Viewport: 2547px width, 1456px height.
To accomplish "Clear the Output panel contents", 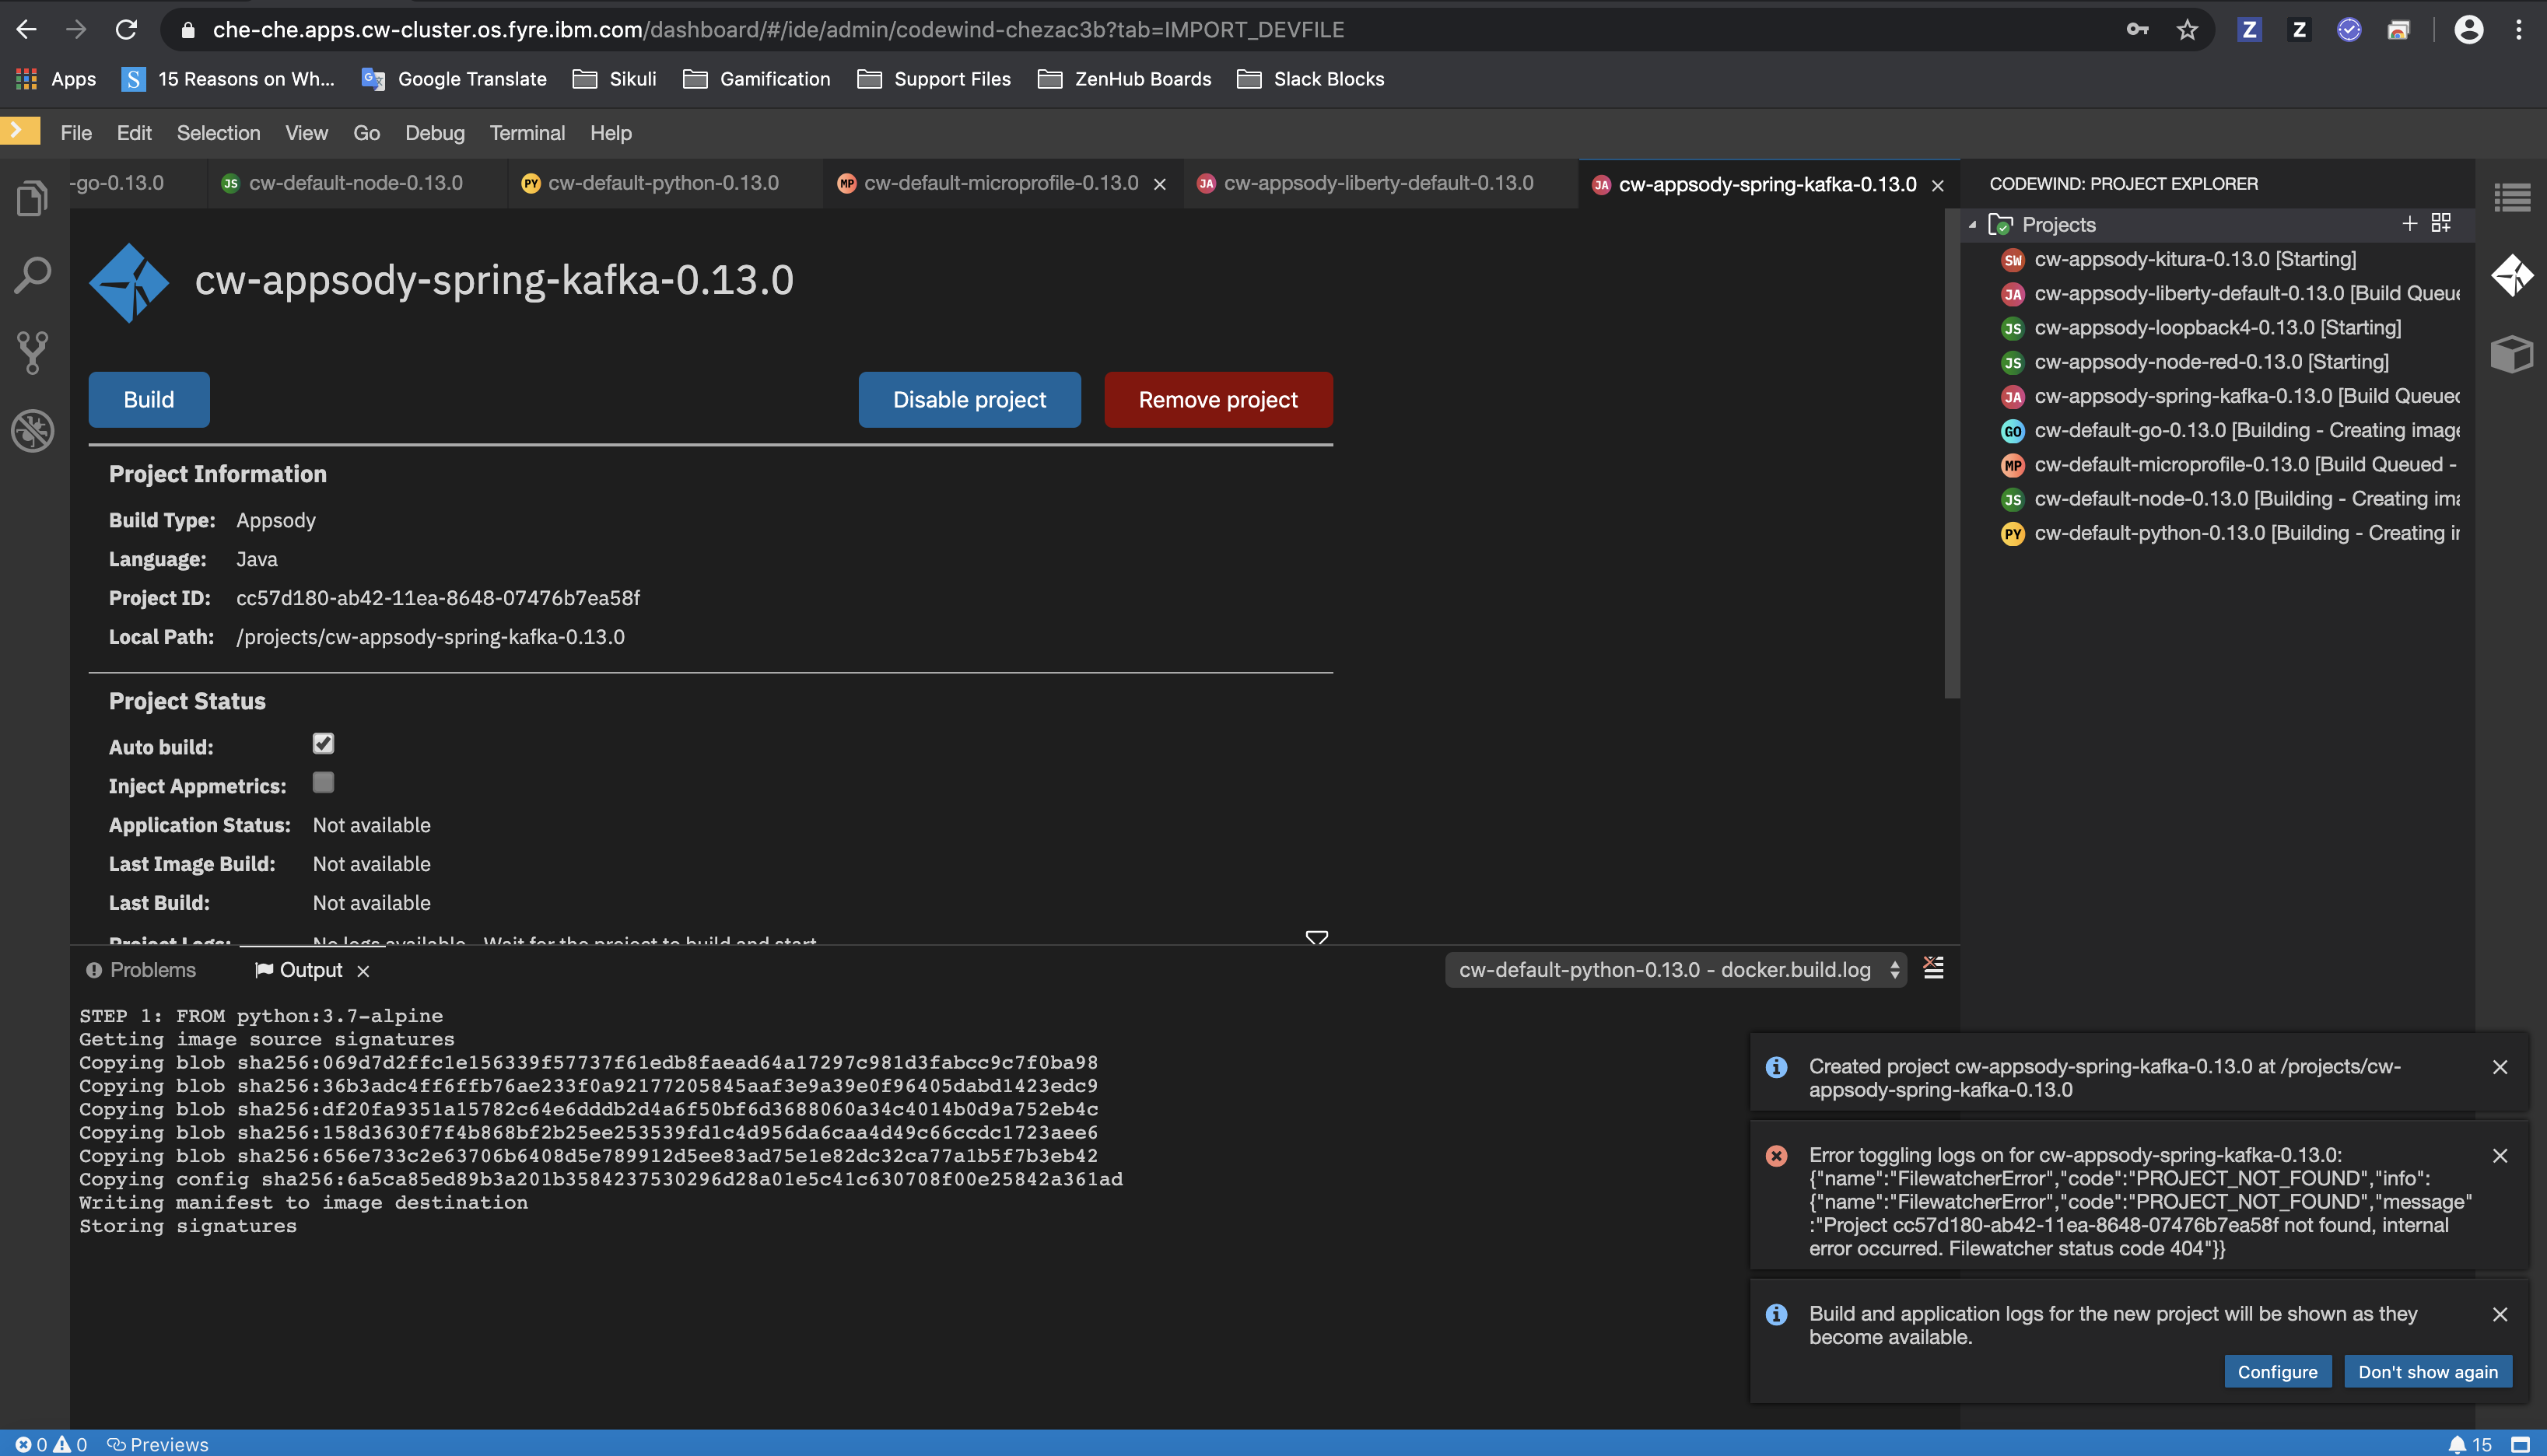I will point(1933,968).
